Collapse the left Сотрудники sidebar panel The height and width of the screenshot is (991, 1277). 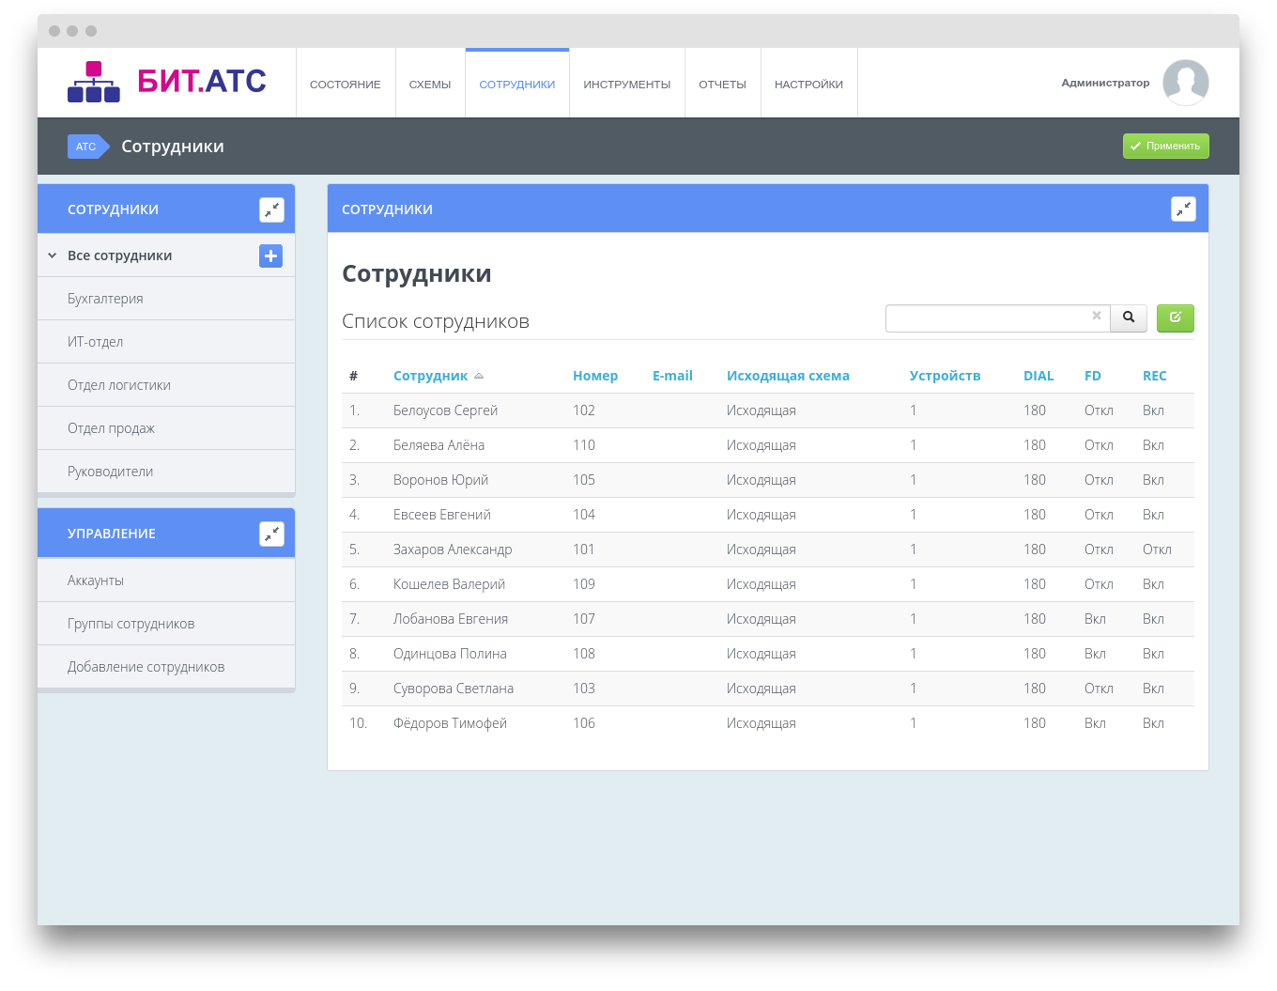pyautogui.click(x=271, y=209)
